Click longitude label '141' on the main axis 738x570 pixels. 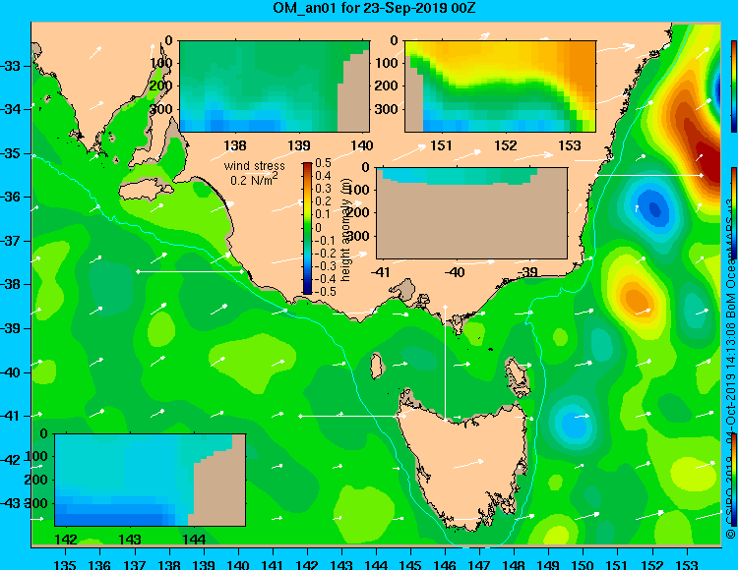[273, 564]
